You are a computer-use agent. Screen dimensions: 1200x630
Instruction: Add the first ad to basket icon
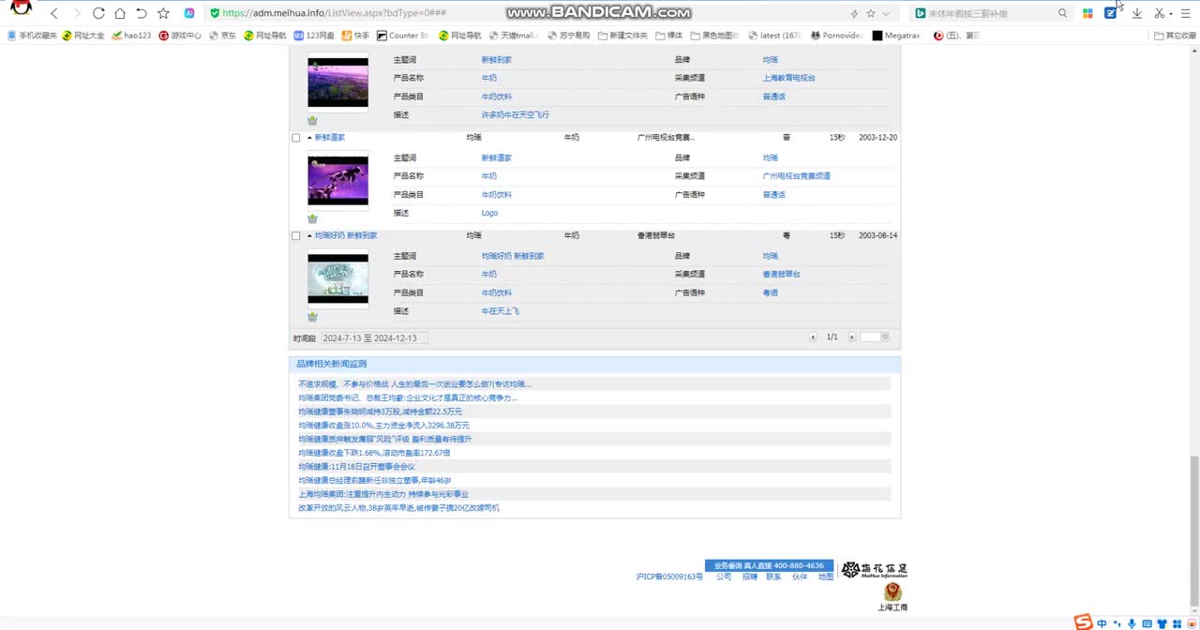[312, 121]
